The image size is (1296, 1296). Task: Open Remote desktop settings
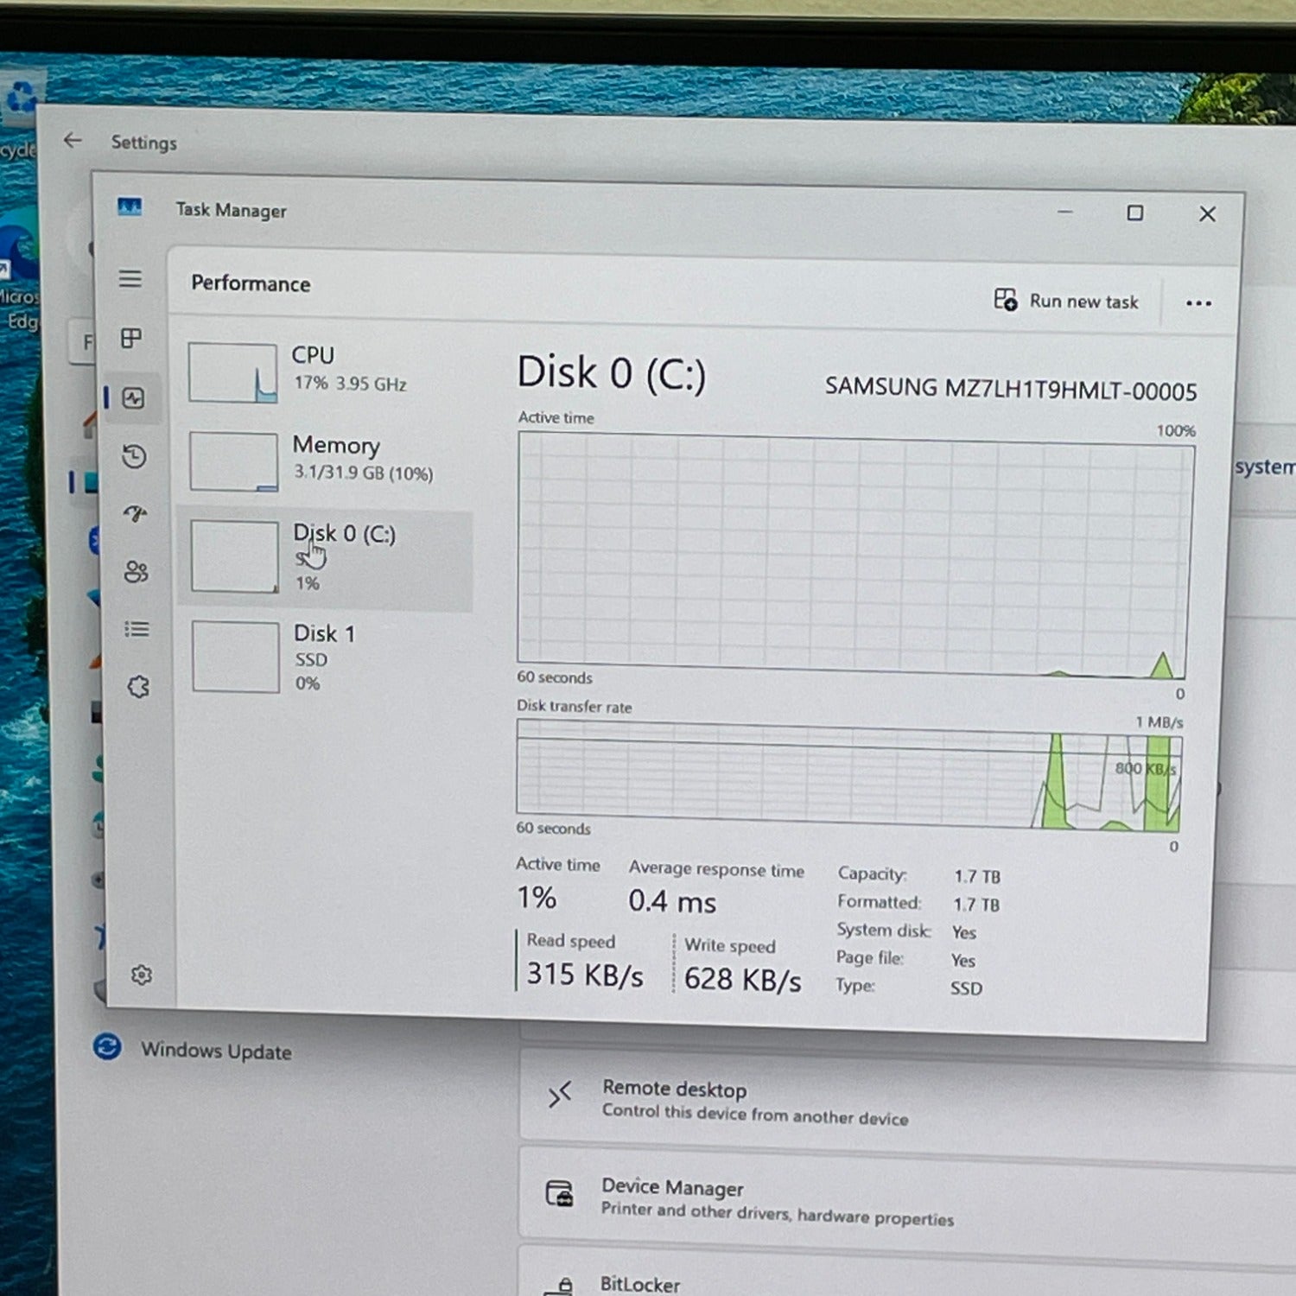[674, 1099]
